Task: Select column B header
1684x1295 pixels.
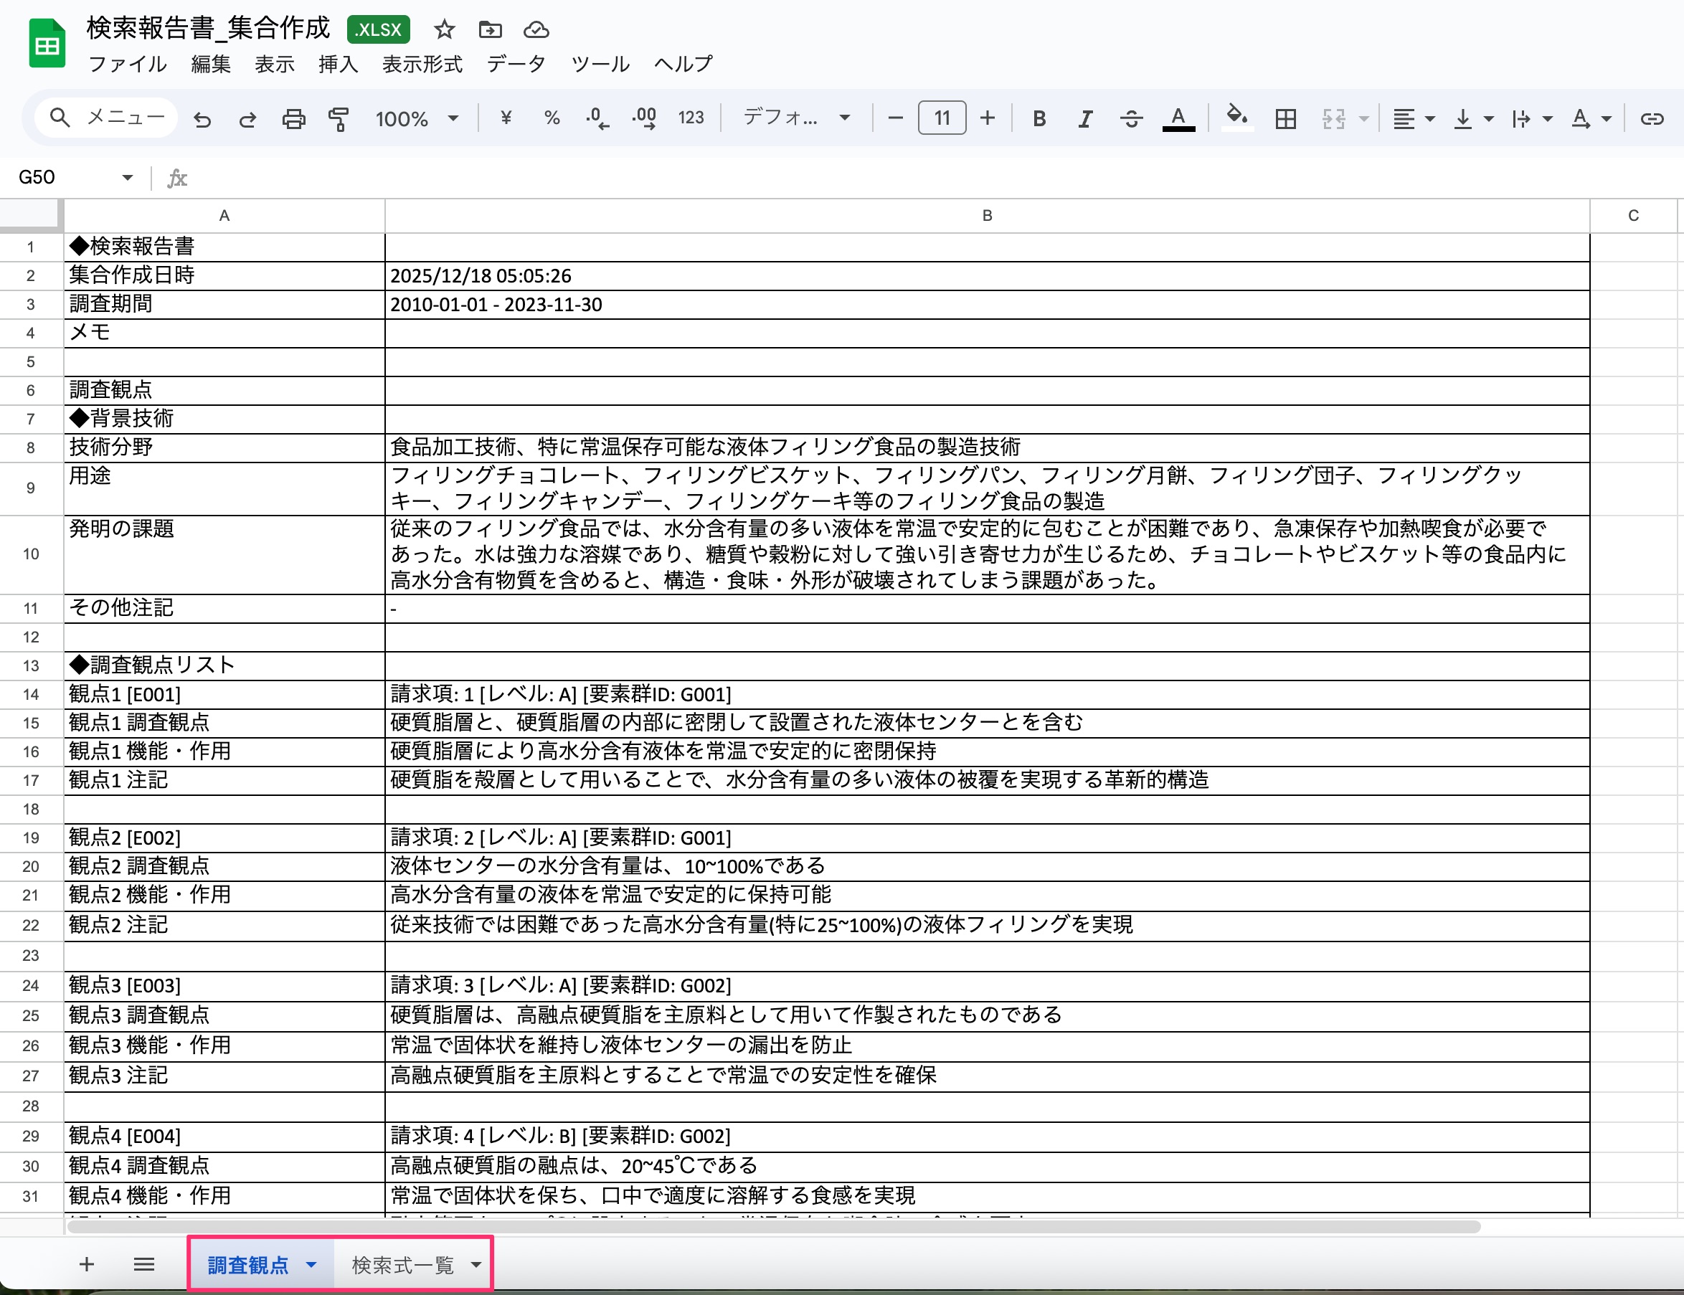Action: [987, 216]
